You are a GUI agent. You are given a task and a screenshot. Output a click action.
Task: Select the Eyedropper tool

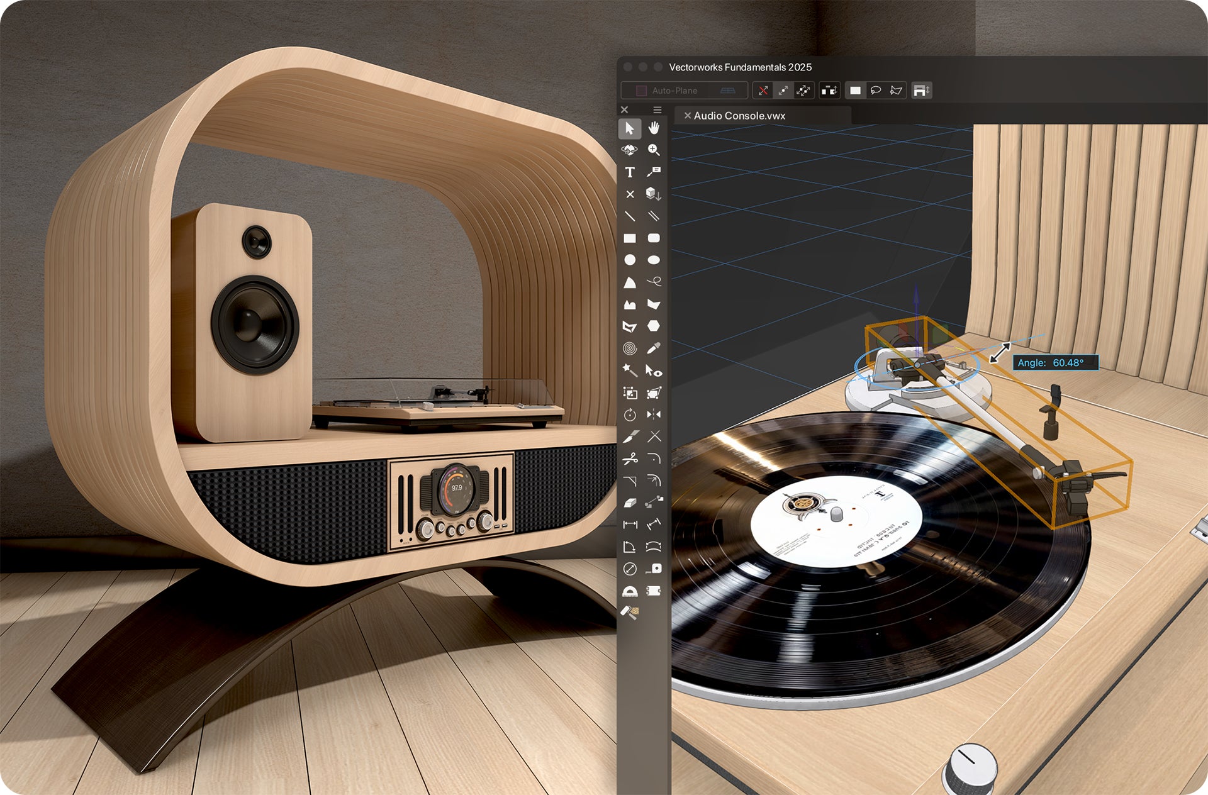[653, 348]
